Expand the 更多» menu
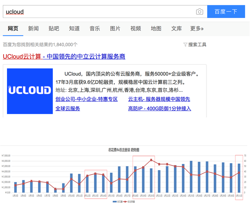251x207 pixels. [197, 28]
